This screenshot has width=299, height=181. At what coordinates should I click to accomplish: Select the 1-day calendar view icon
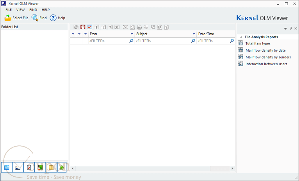(96, 27)
